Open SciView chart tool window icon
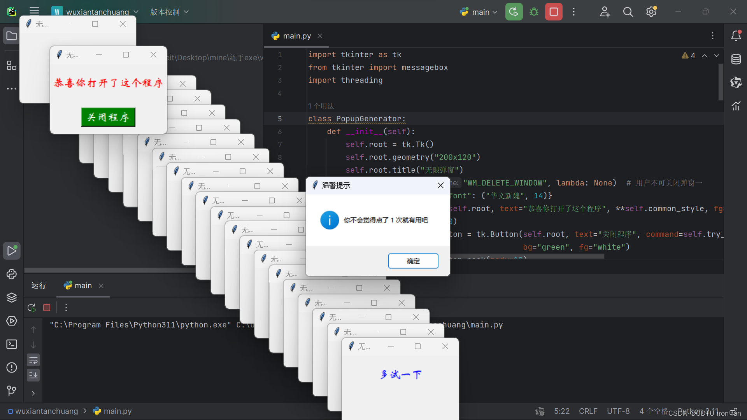 [736, 106]
